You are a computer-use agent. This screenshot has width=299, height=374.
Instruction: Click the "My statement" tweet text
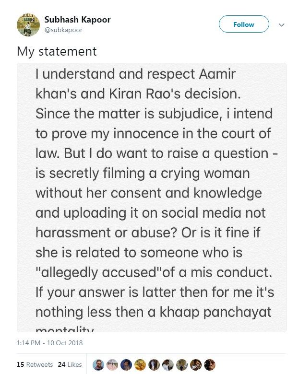click(x=57, y=51)
